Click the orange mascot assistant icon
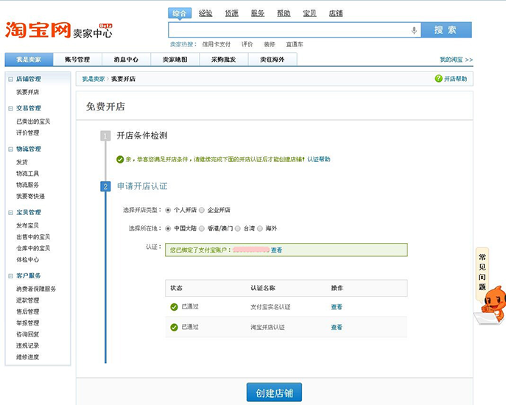This screenshot has width=506, height=405. (491, 305)
